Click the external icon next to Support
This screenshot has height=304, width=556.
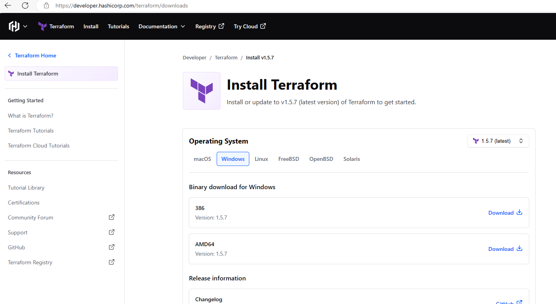click(112, 232)
